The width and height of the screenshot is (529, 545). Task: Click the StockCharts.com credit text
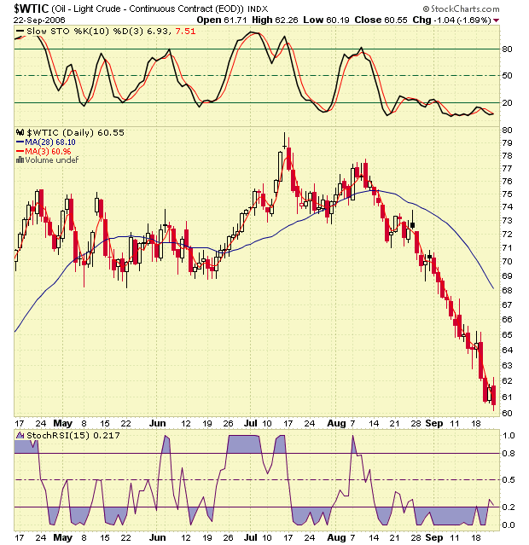(x=465, y=9)
